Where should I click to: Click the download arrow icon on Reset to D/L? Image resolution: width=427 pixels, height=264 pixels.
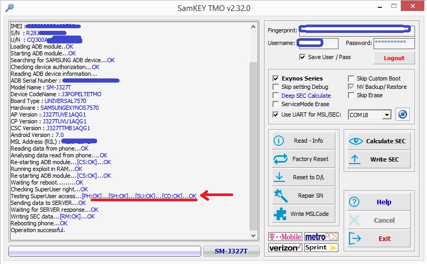pyautogui.click(x=279, y=177)
